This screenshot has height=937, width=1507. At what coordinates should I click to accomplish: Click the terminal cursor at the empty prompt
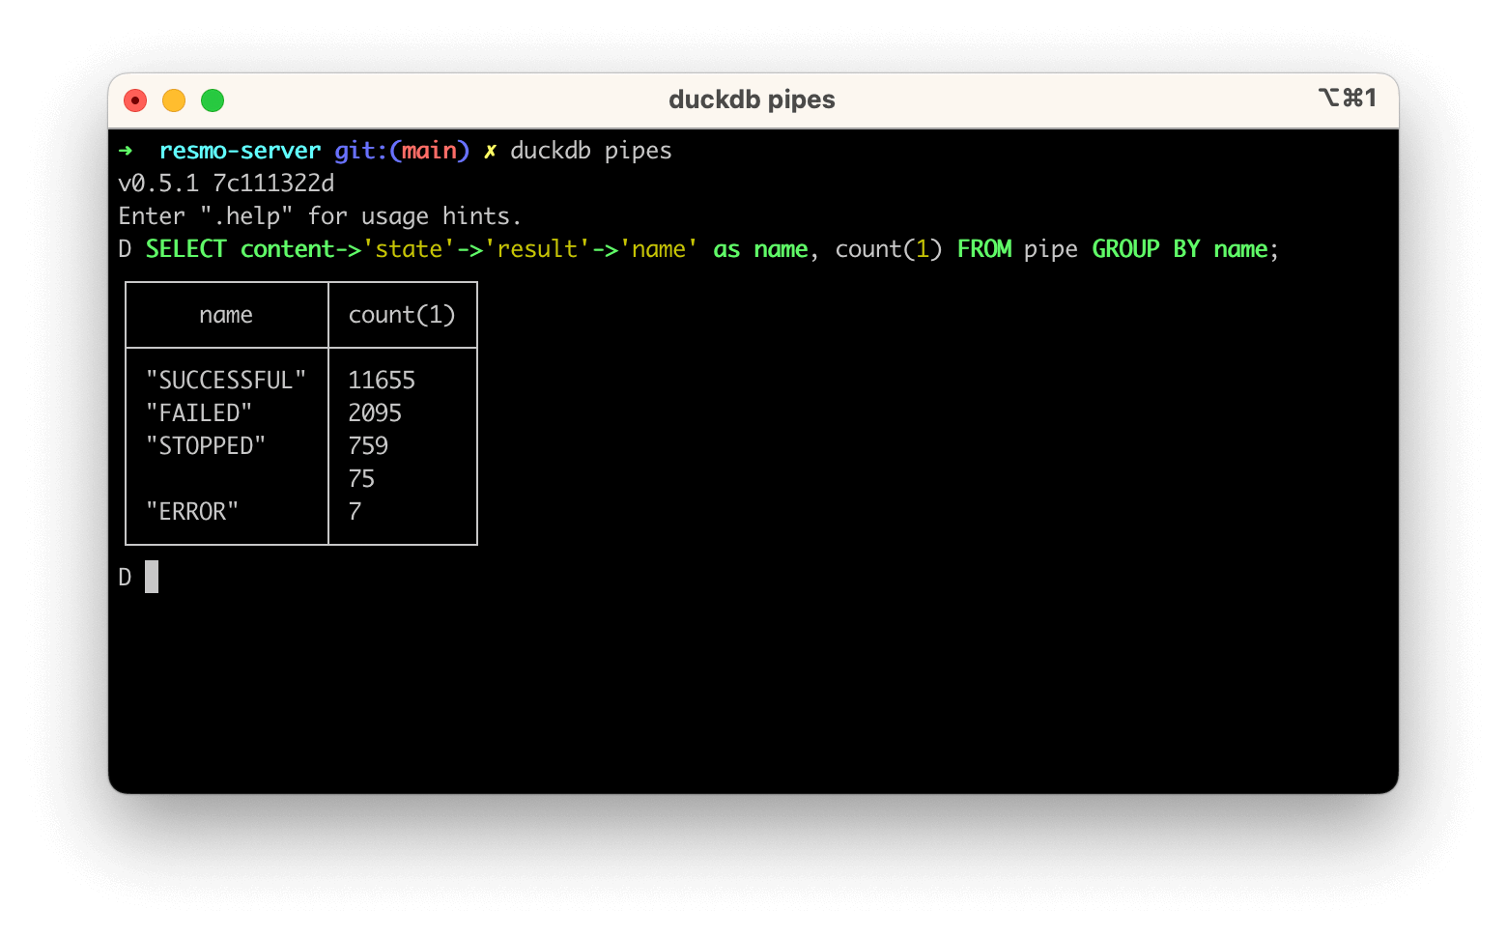tap(152, 577)
